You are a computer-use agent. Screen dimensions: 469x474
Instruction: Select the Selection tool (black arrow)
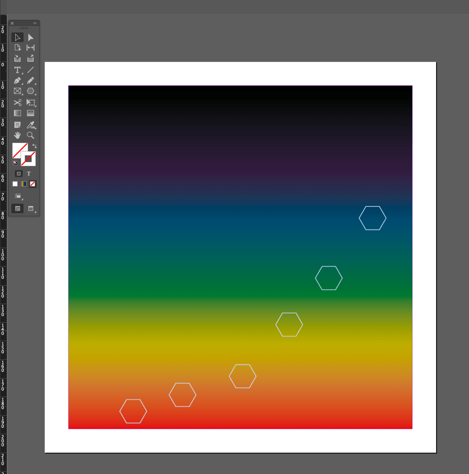(x=18, y=37)
